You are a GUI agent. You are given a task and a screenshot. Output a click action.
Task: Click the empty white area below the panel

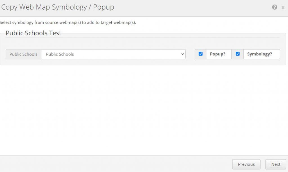141,112
